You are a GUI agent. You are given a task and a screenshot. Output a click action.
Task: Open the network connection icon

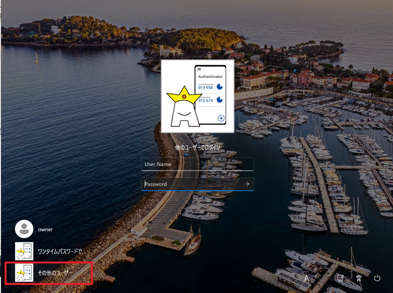point(340,278)
